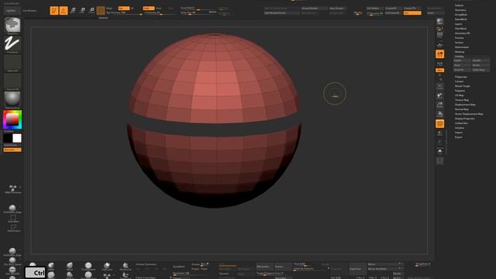This screenshot has height=279, width=496.
Task: Enable Zsub sculpt mode
Action: 159,9
